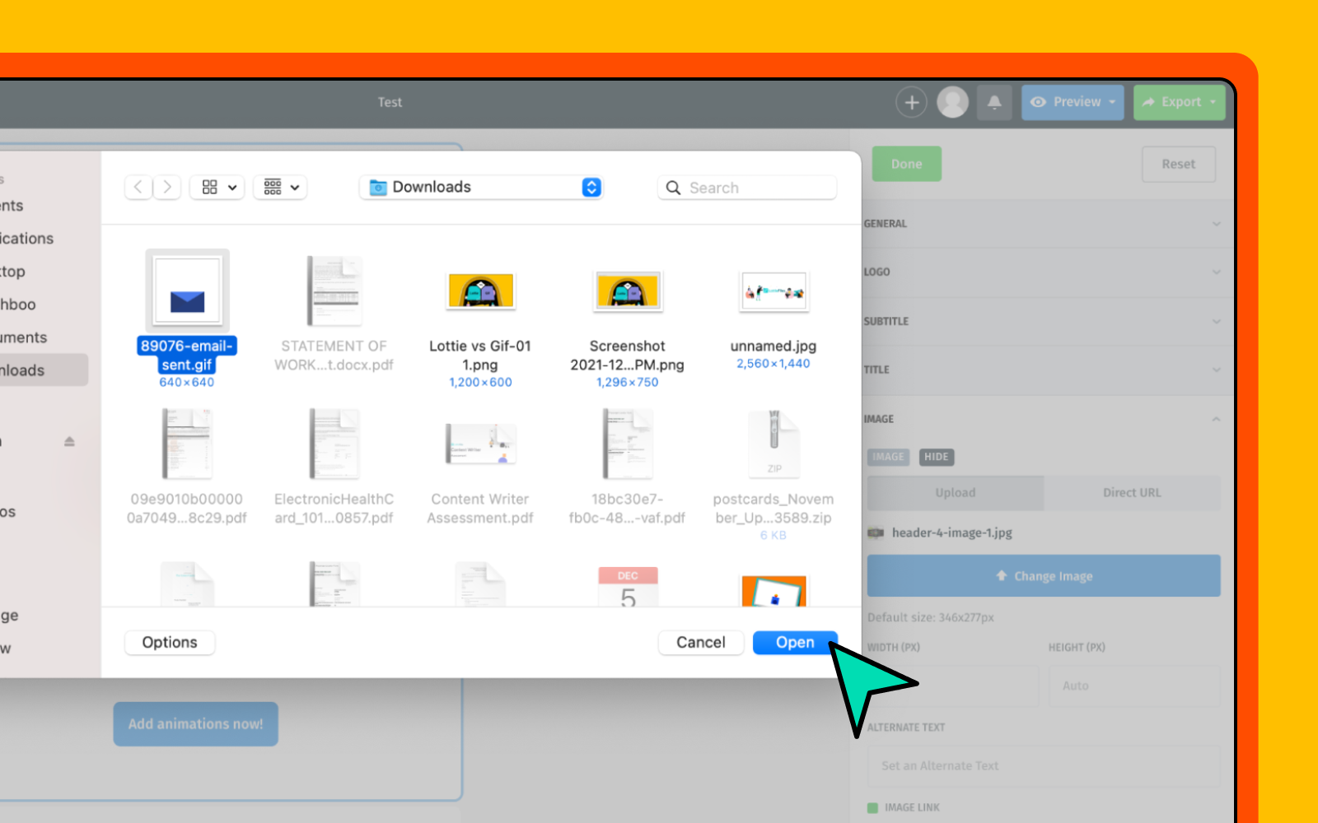
Task: Switch to the Direct URL tab
Action: point(1132,493)
